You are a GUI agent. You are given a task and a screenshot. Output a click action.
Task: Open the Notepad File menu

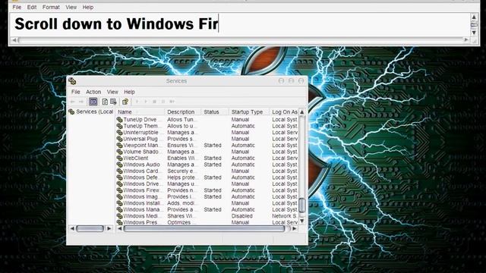17,7
